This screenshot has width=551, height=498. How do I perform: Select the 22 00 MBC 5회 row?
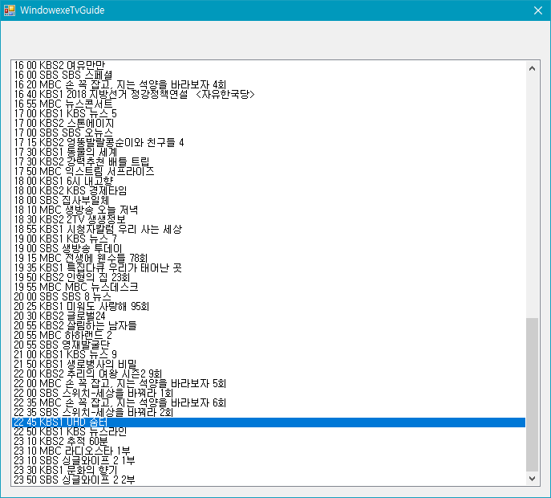[x=269, y=384]
